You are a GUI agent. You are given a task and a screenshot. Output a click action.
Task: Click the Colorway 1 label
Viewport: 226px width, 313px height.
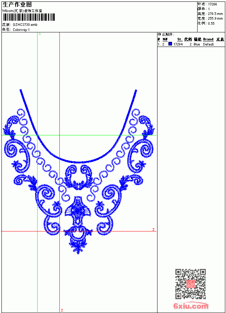[21, 30]
